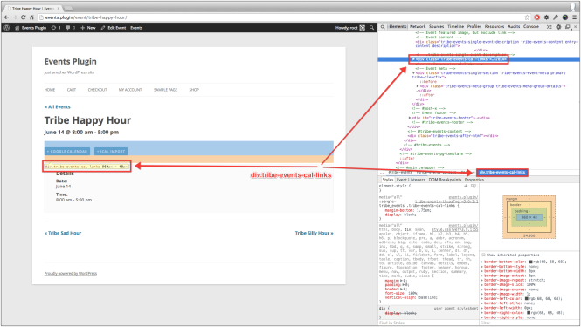Open the Audits DevTools tab
The image size is (581, 327).
(x=514, y=27)
